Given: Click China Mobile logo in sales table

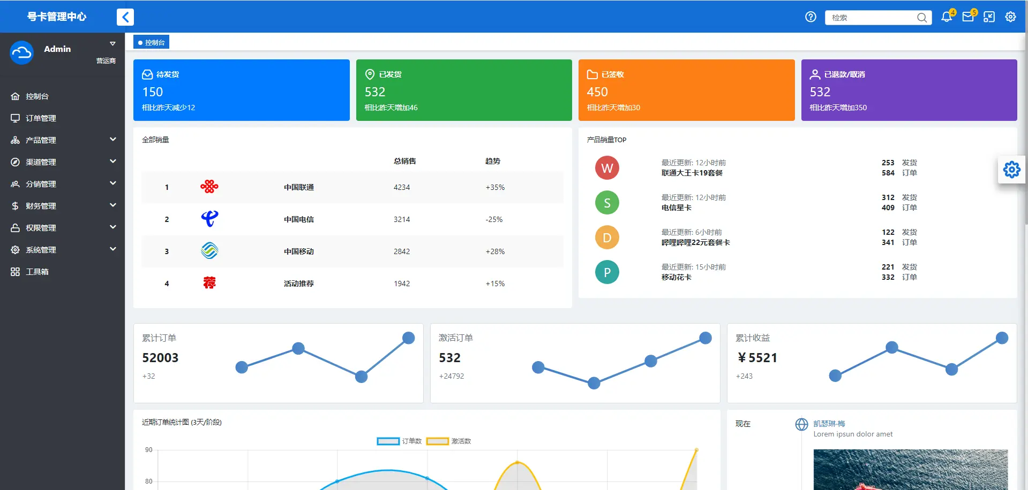Looking at the screenshot, I should 209,251.
